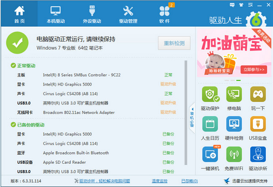Open 修电脑 repair icon

[x=234, y=94]
